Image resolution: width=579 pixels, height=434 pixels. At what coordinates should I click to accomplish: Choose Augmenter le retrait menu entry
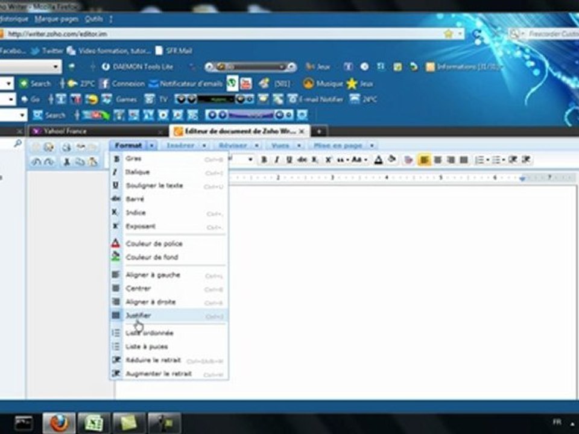tap(169, 374)
